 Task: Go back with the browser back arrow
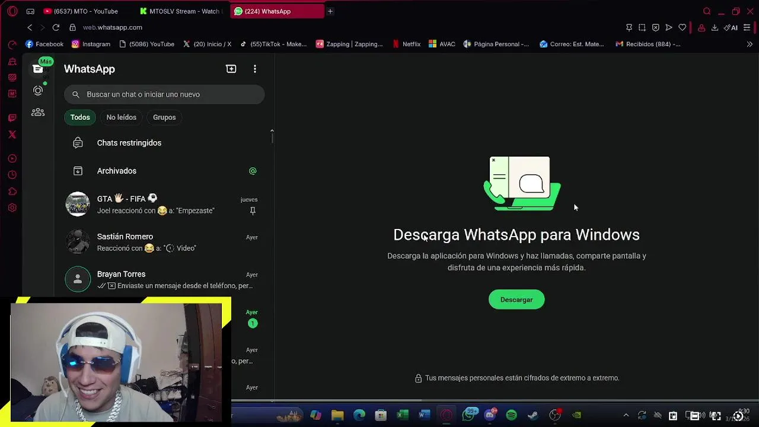[x=30, y=27]
